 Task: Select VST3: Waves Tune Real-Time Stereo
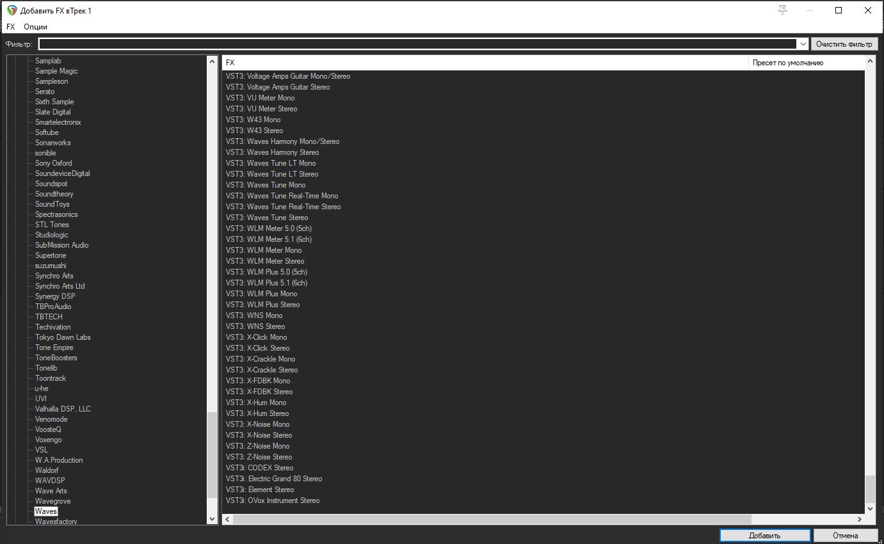point(283,207)
